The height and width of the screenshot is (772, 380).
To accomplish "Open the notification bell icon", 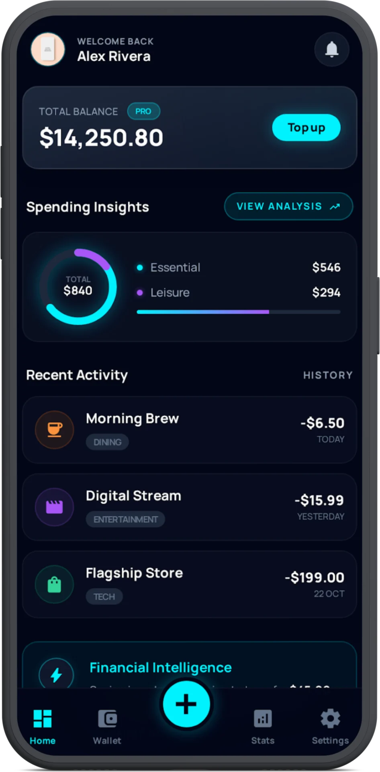I will click(331, 49).
